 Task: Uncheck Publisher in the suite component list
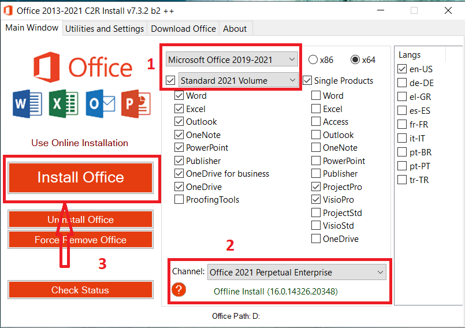point(179,161)
